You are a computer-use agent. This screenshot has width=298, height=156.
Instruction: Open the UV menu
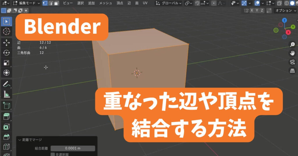point(145,3)
